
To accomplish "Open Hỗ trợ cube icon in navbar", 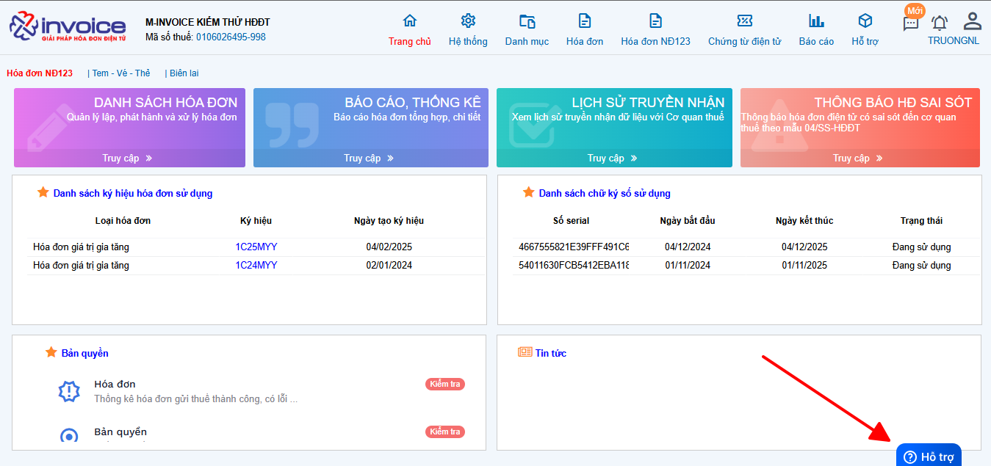I will click(x=865, y=21).
